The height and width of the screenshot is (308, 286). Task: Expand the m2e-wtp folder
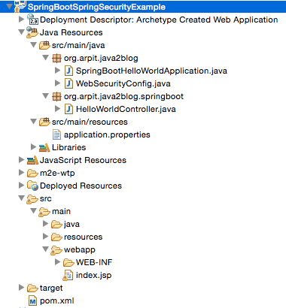click(x=22, y=173)
